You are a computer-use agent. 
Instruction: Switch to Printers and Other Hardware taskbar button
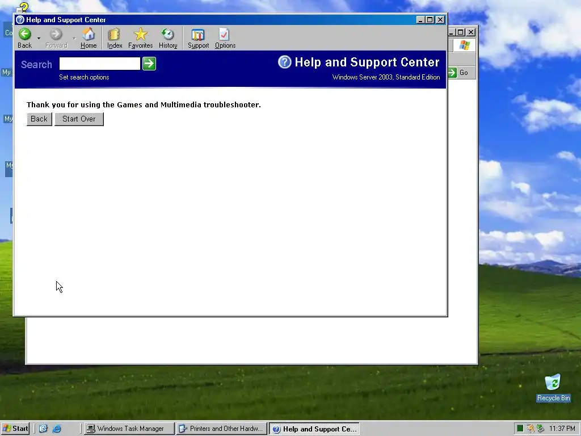(x=222, y=429)
